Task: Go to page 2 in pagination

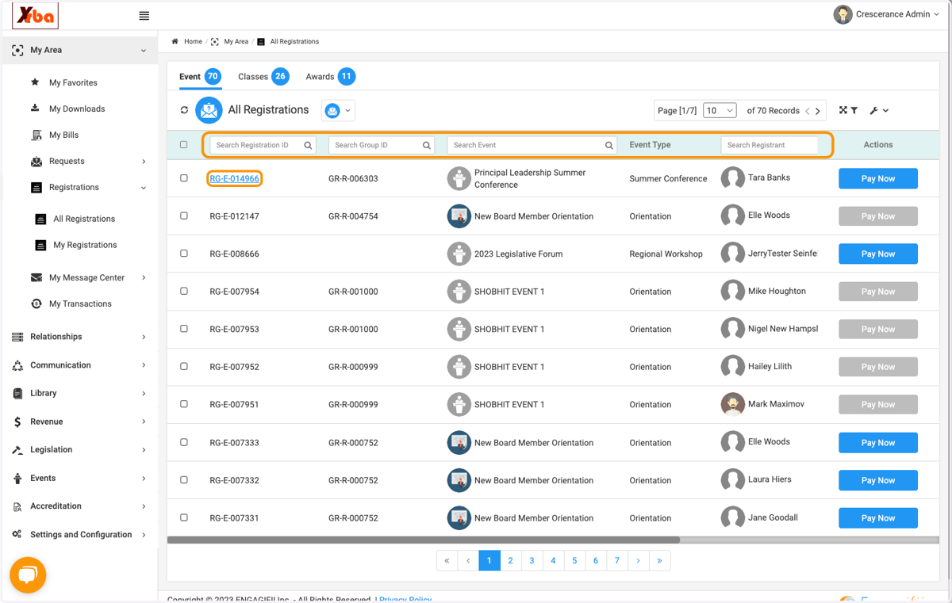Action: [510, 560]
